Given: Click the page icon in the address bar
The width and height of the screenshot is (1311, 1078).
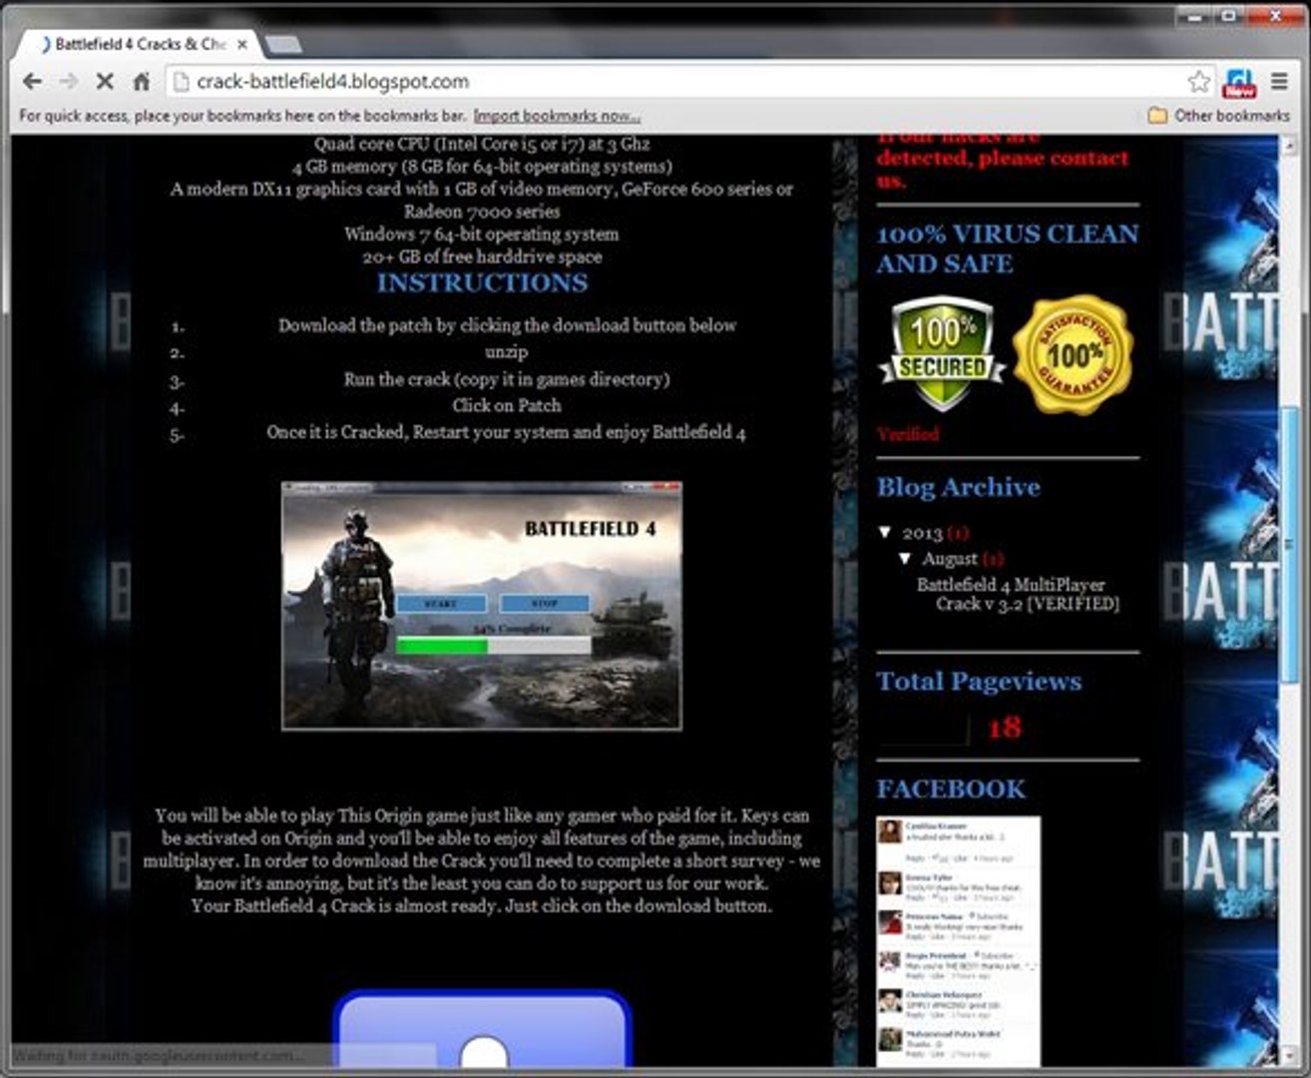Looking at the screenshot, I should [181, 82].
